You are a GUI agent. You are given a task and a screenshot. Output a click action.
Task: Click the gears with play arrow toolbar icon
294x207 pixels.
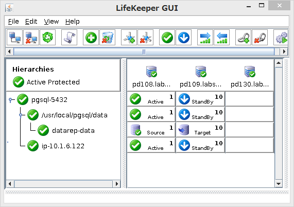(x=281, y=38)
